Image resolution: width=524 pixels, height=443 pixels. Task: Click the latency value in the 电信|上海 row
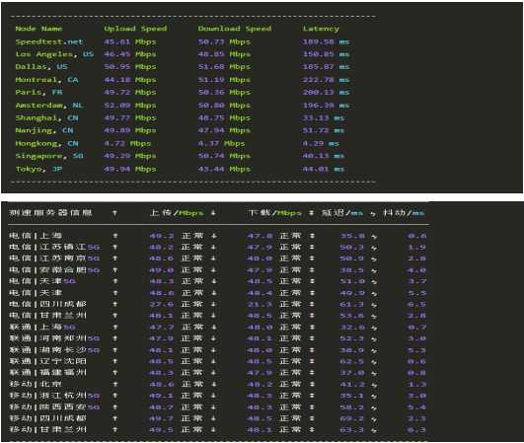[x=352, y=236]
